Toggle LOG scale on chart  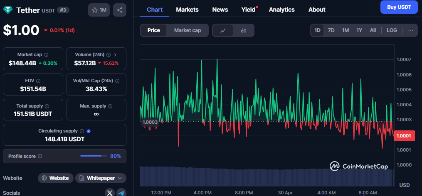[392, 30]
